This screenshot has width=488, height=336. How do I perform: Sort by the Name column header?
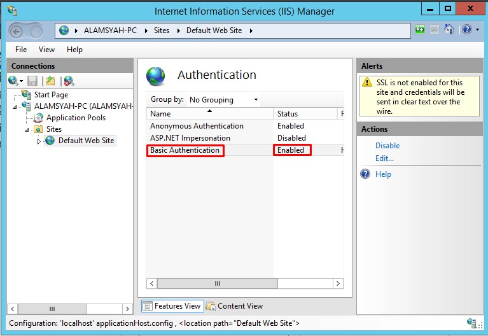point(210,114)
